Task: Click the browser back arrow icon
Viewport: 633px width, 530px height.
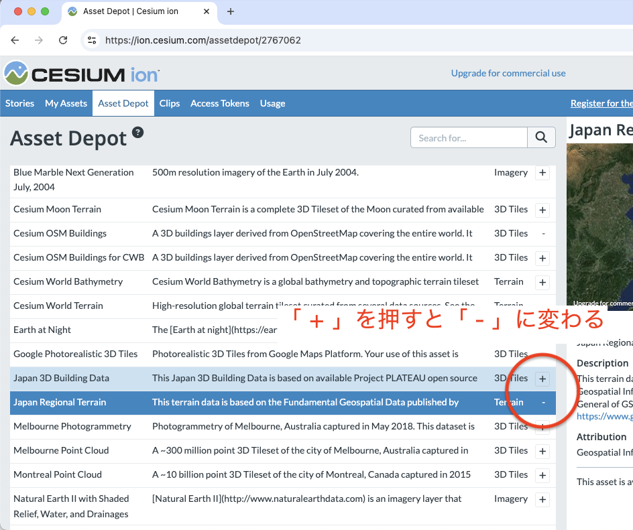Action: tap(15, 40)
